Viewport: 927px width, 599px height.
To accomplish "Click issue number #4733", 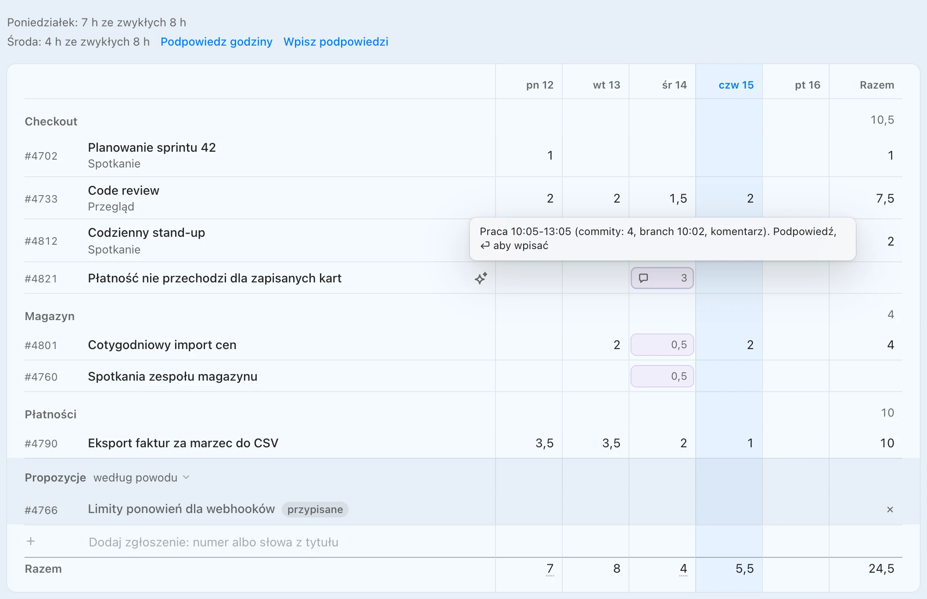I will click(41, 199).
